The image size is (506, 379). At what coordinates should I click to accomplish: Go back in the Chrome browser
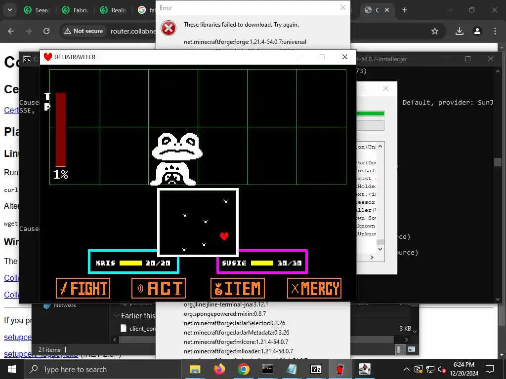pos(11,31)
